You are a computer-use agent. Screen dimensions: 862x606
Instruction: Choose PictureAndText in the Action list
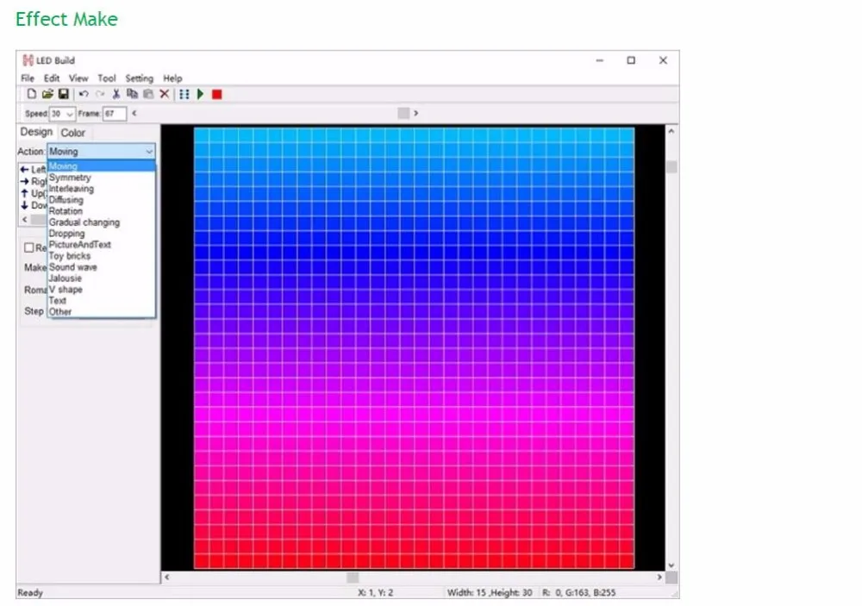101,244
